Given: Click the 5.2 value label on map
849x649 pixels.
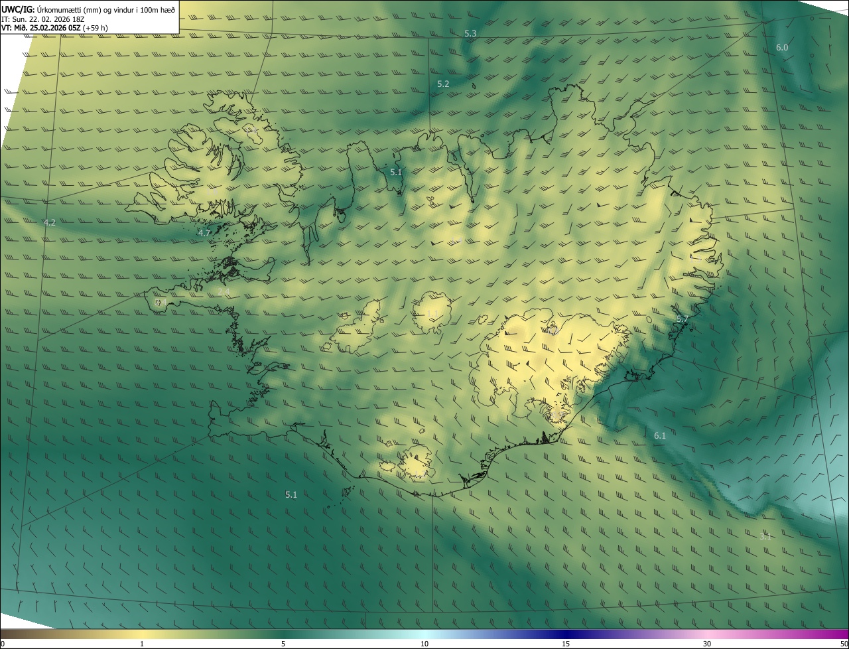Looking at the screenshot, I should (443, 84).
